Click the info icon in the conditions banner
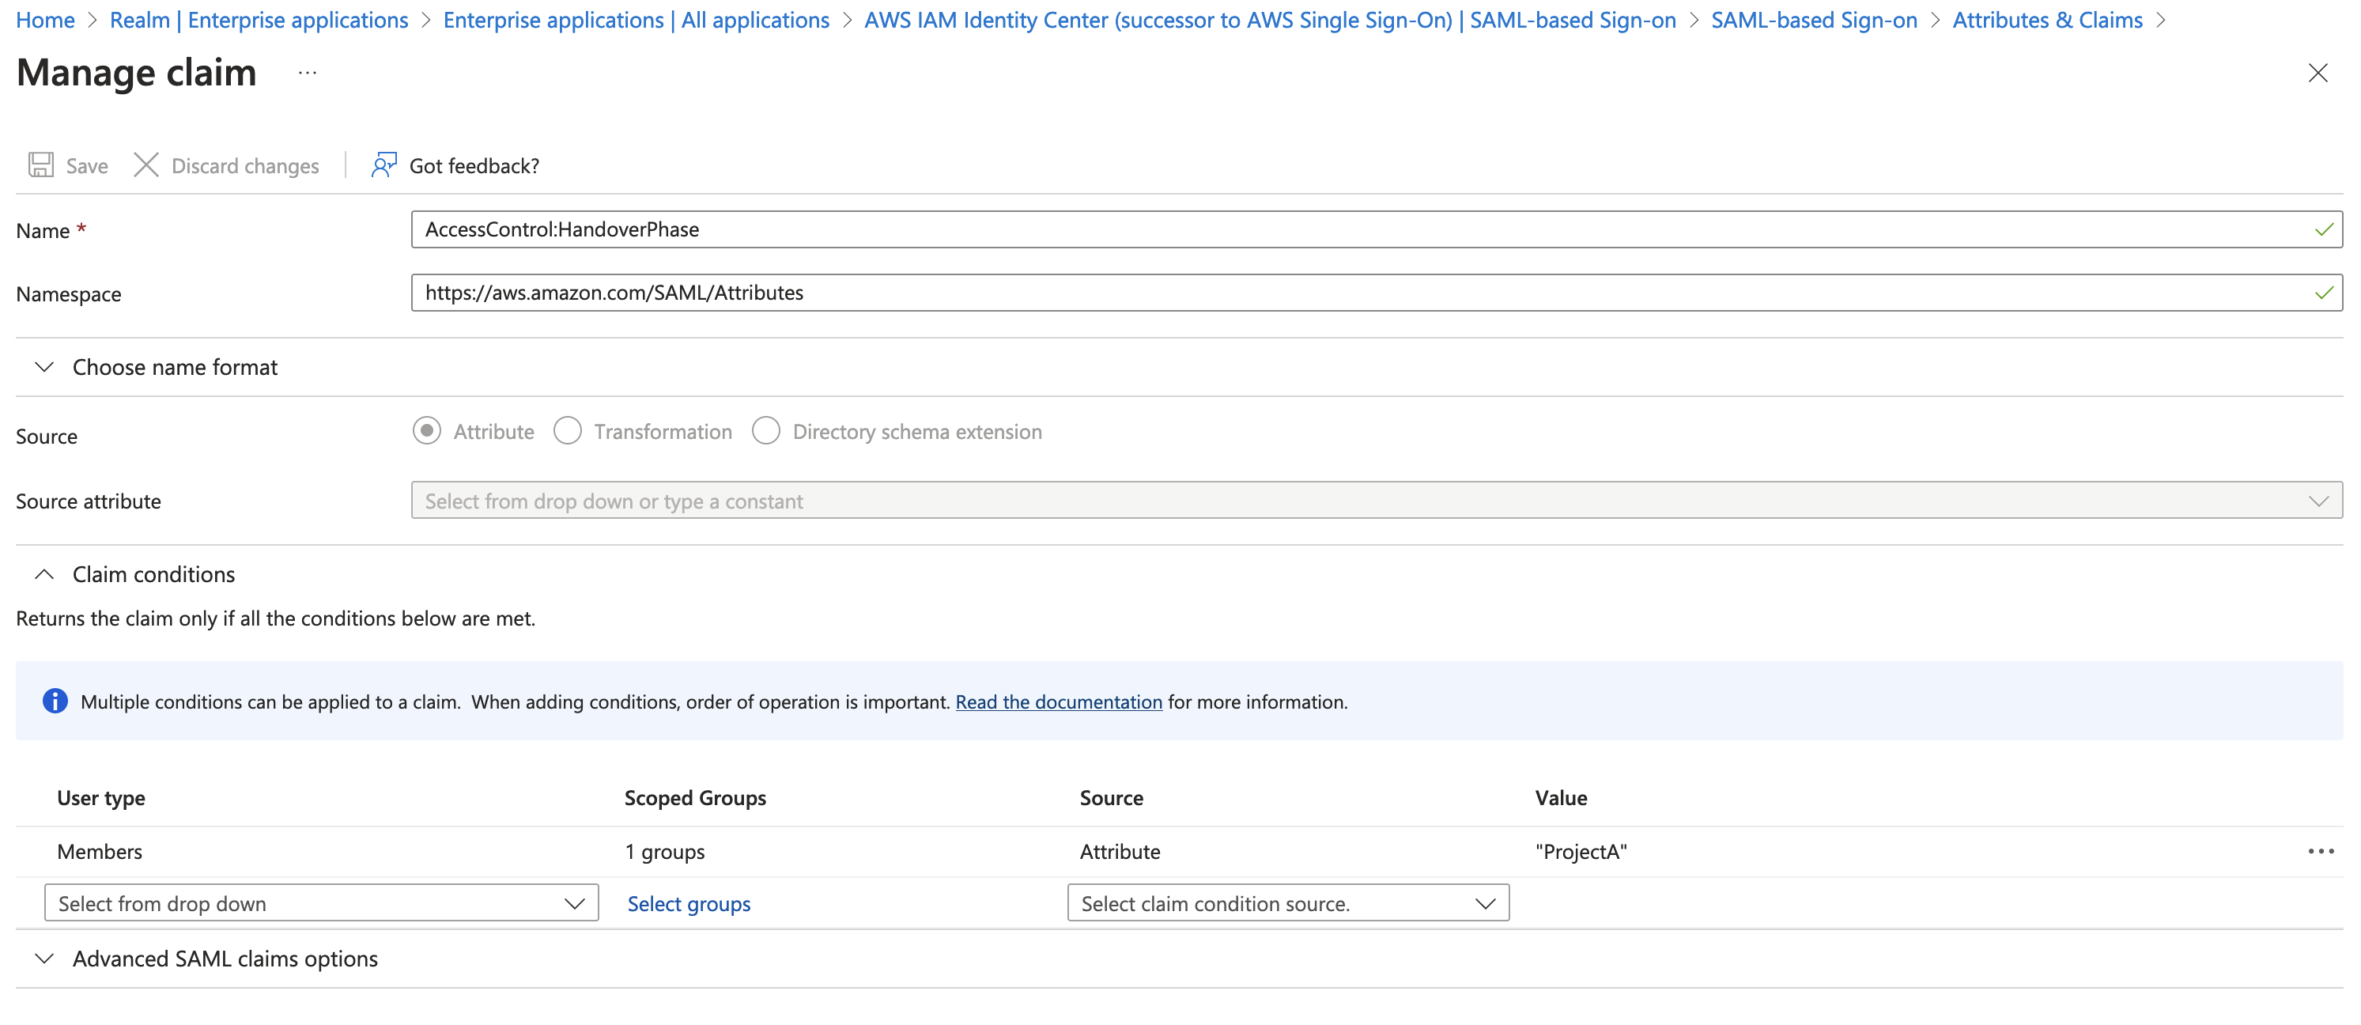This screenshot has height=1025, width=2361. point(55,701)
